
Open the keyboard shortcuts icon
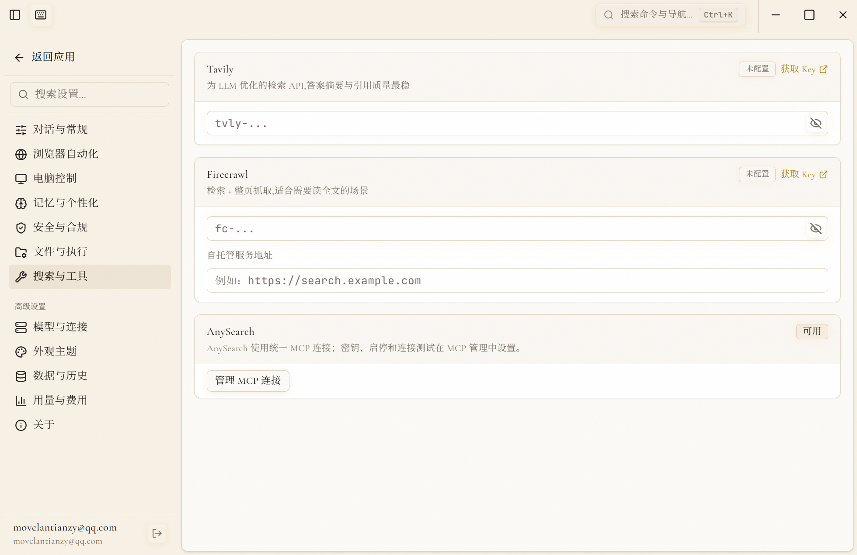point(41,15)
